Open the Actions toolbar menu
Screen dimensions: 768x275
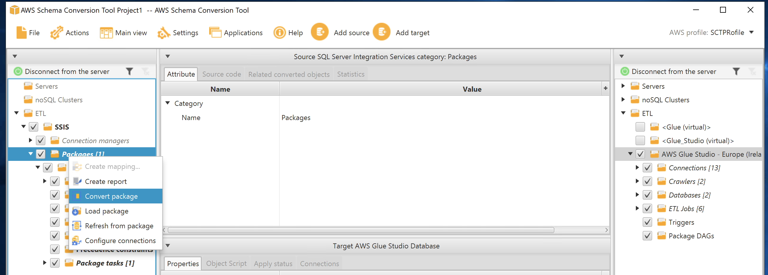click(x=70, y=33)
